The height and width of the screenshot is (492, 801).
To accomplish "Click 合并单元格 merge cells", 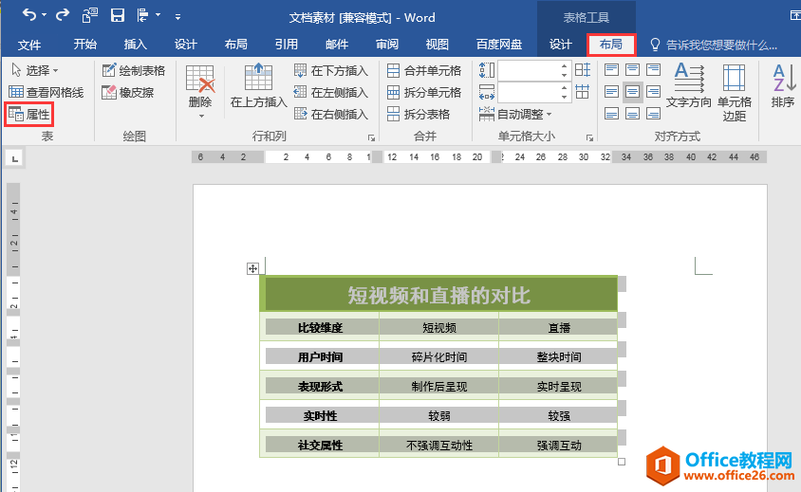I will [424, 70].
